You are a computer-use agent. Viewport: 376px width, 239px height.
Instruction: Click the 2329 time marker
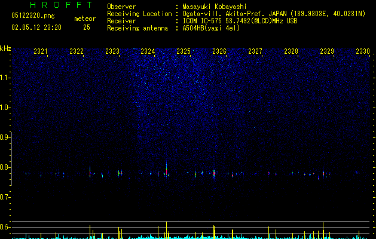(x=326, y=51)
